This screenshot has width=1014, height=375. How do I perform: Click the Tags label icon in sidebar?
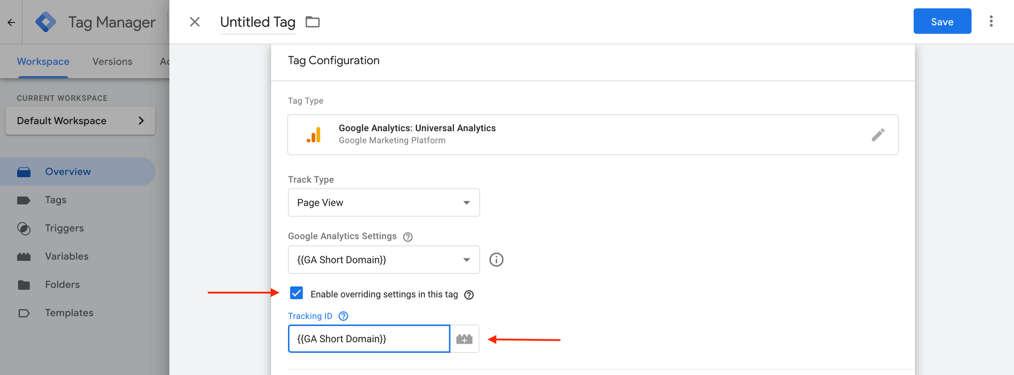coord(24,200)
